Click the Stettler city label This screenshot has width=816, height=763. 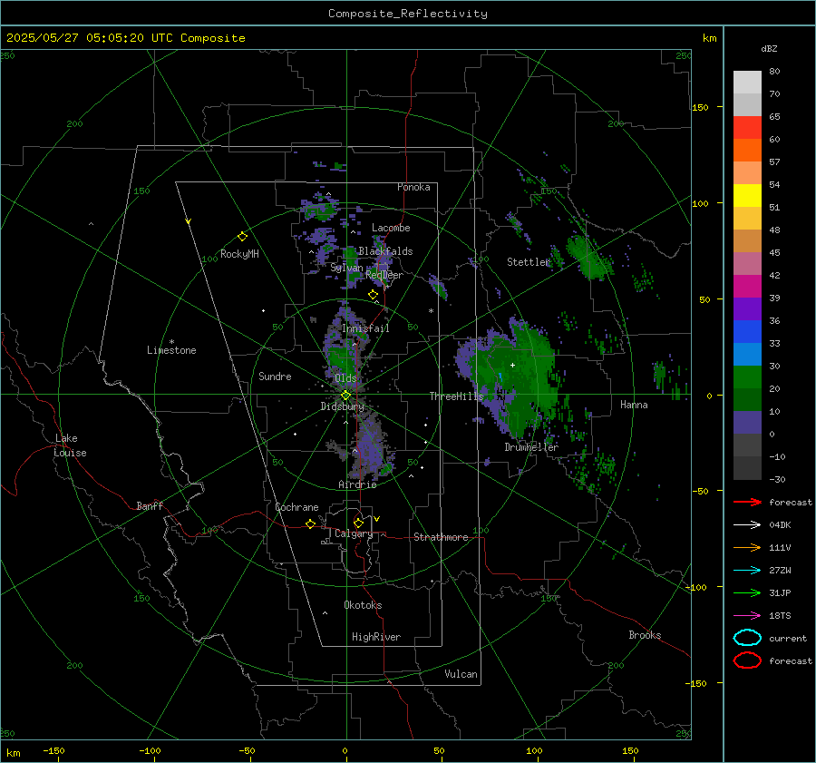coord(529,262)
